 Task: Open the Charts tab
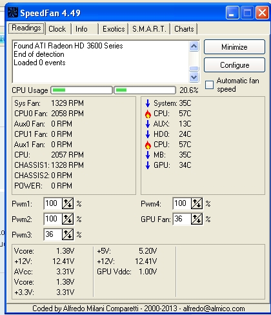pos(184,29)
